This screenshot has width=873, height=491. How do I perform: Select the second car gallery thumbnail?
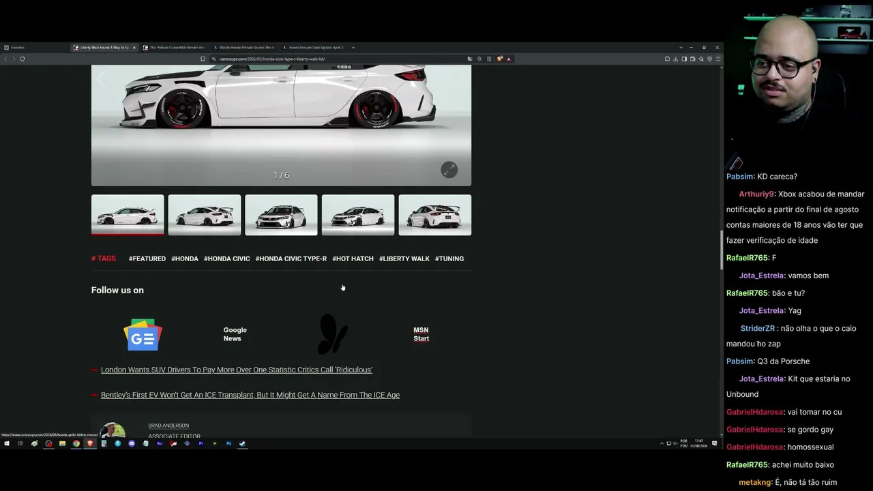(205, 215)
